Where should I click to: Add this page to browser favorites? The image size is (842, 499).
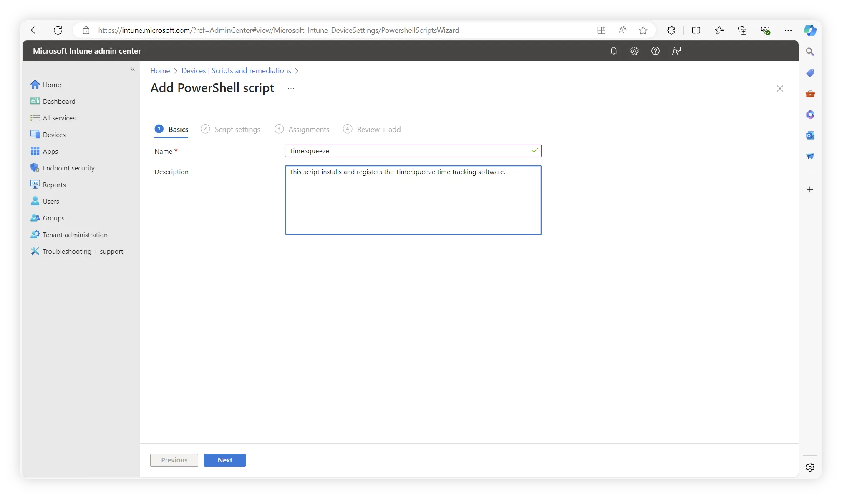point(643,30)
